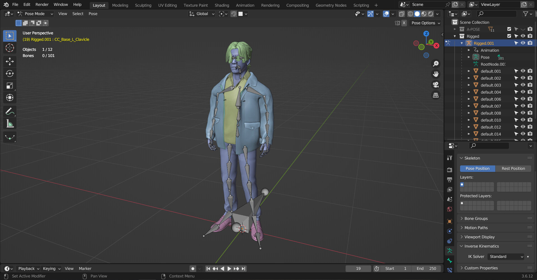
Task: Select the Transform tool
Action: click(x=10, y=98)
